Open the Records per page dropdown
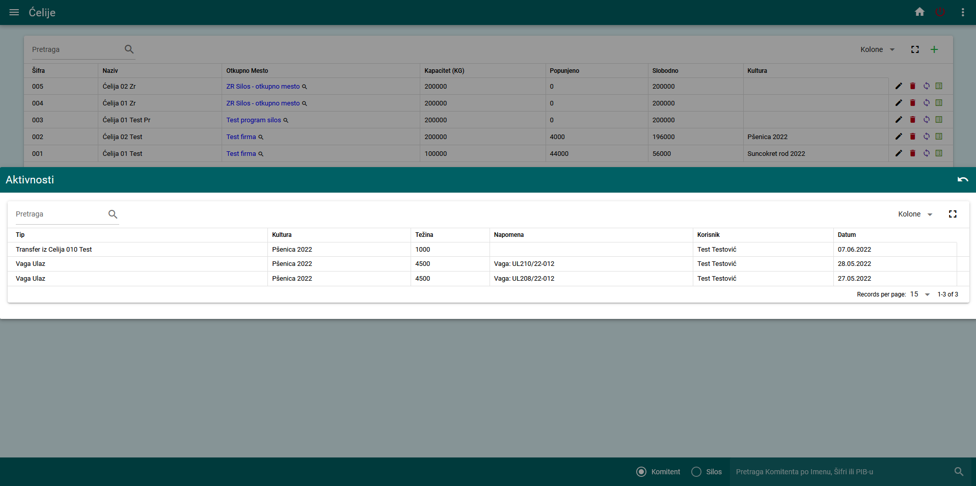This screenshot has width=976, height=486. tap(919, 294)
